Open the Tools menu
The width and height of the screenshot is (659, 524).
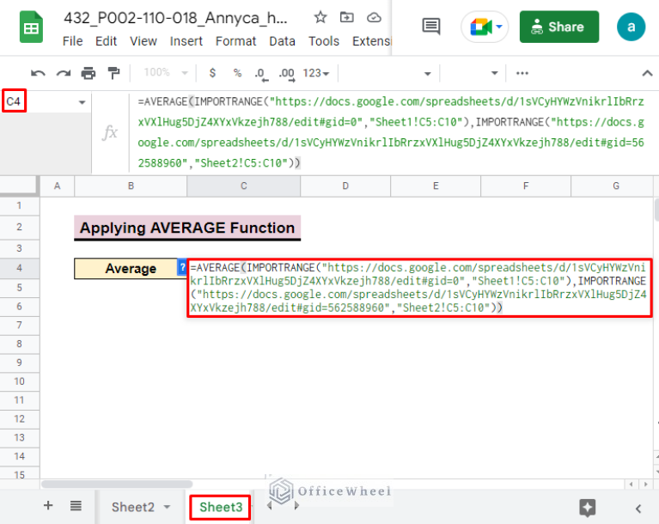point(324,41)
